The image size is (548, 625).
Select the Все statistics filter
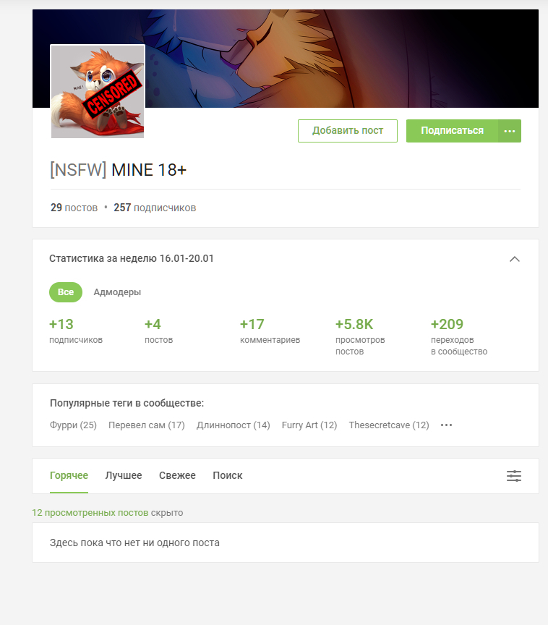click(x=66, y=292)
